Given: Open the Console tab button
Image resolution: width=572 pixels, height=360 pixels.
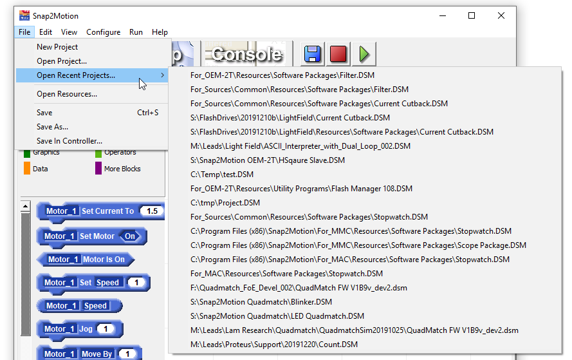Looking at the screenshot, I should pyautogui.click(x=247, y=54).
